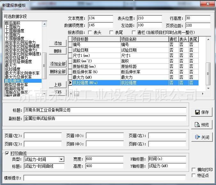Tick the 特征点 checkbox
216x185 pixels.
coord(194,175)
